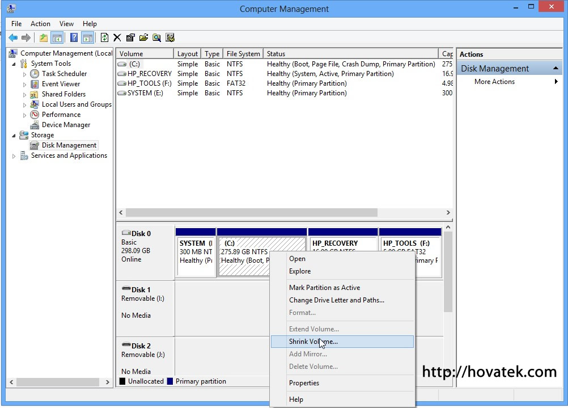Click the Performance icon in tree
The width and height of the screenshot is (568, 408).
(x=35, y=115)
